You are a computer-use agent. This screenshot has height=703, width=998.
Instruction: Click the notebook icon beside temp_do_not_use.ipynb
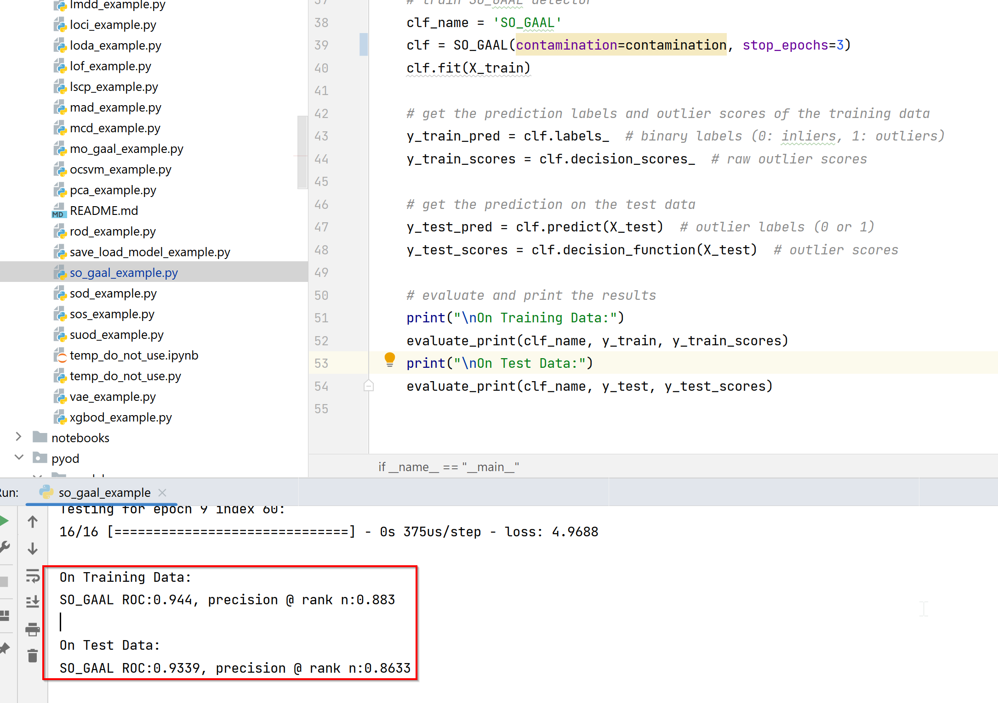pos(61,356)
